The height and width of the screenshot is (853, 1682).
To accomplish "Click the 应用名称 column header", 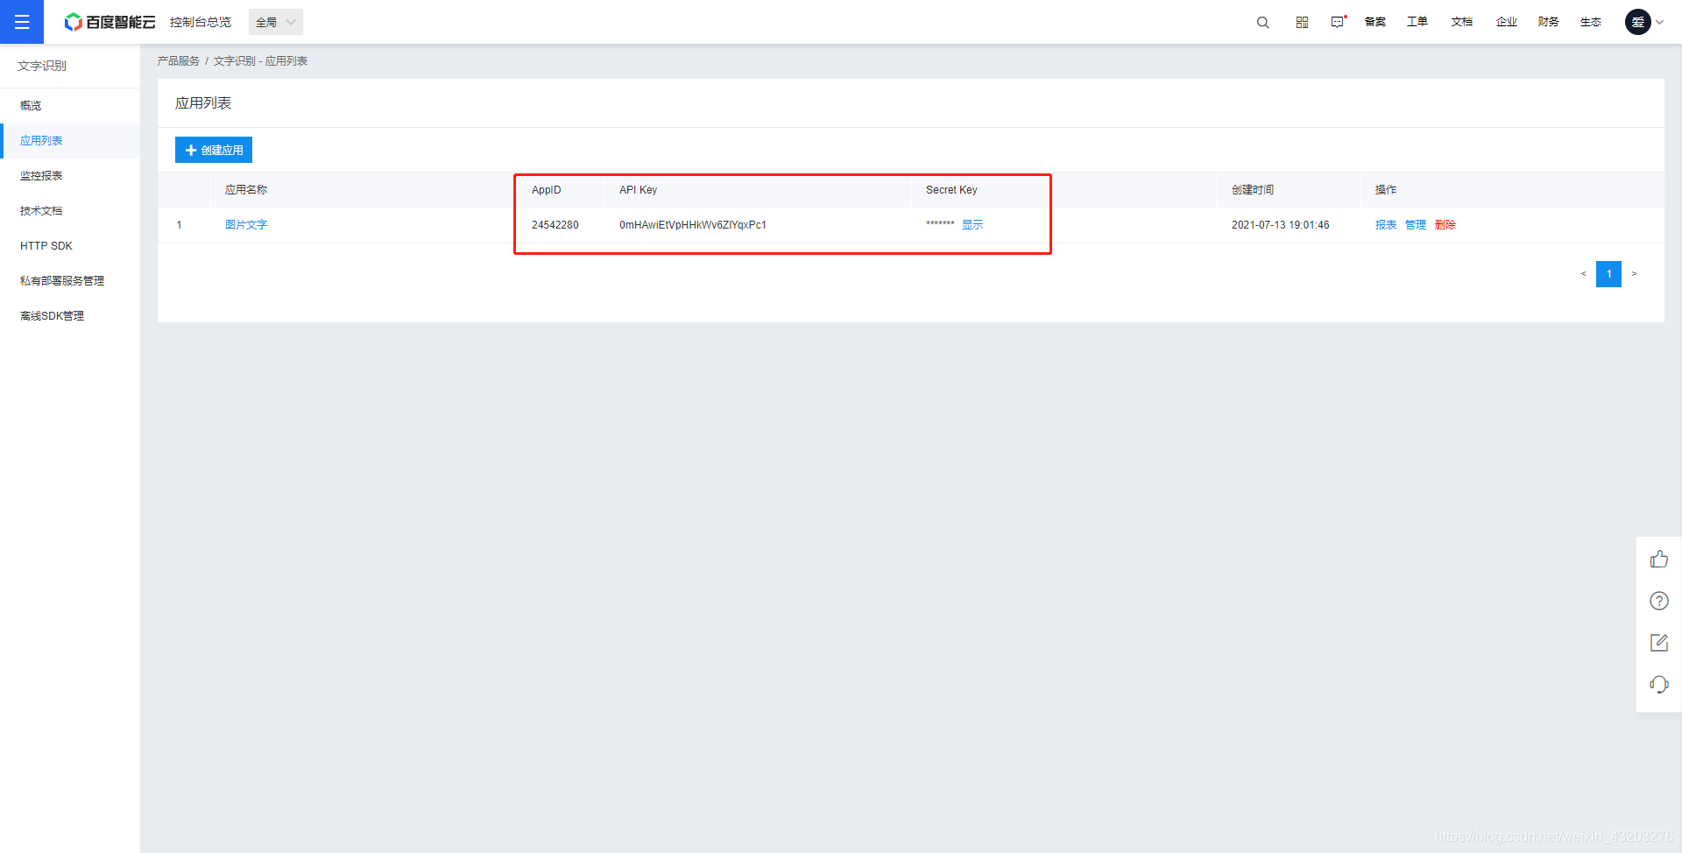I will 246,190.
